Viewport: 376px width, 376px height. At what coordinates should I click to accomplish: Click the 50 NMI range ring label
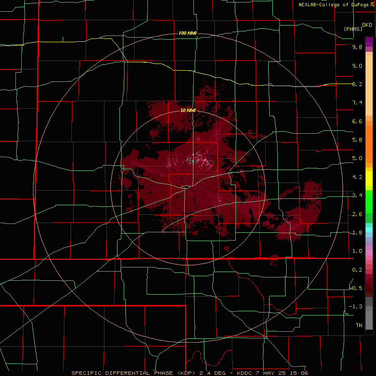click(188, 110)
